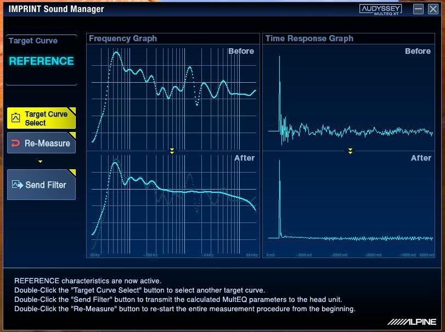This screenshot has width=445, height=332.
Task: Close the IMPRINT Sound Manager window
Action: (x=433, y=9)
